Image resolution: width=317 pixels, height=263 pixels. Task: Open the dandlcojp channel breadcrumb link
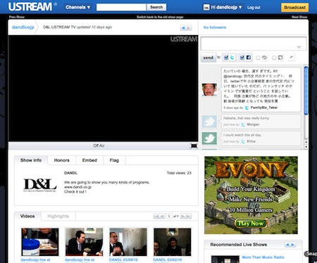tap(23, 27)
